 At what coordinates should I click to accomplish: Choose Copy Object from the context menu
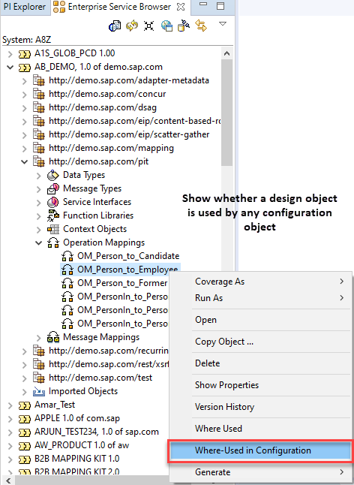pos(261,342)
